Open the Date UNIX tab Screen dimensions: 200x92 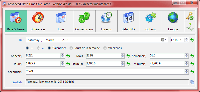click(x=129, y=21)
